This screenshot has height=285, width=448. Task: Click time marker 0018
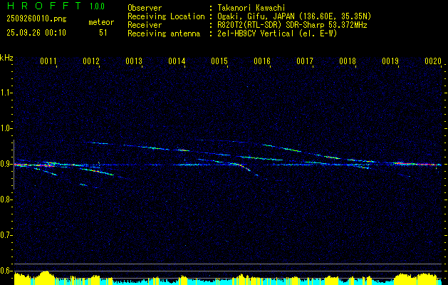pyautogui.click(x=348, y=61)
